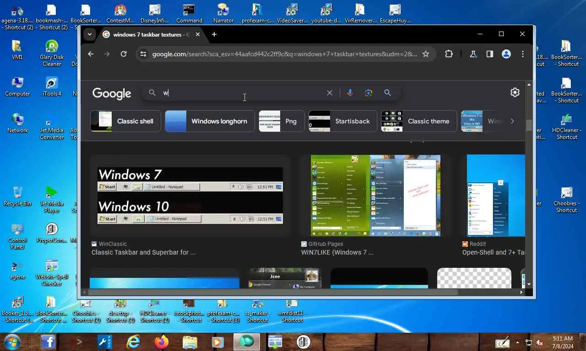
Task: Open Chrome side panel icon
Action: [x=490, y=54]
